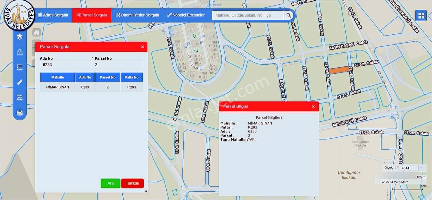Click the map location pin sidebar icon

[x=20, y=52]
